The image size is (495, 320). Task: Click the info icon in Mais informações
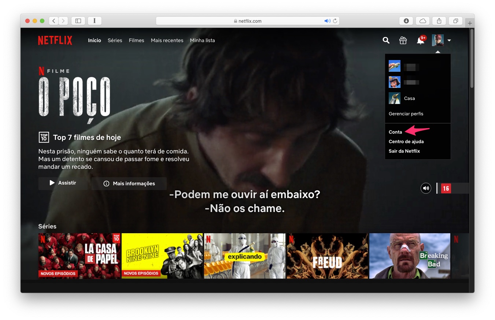[x=106, y=183]
